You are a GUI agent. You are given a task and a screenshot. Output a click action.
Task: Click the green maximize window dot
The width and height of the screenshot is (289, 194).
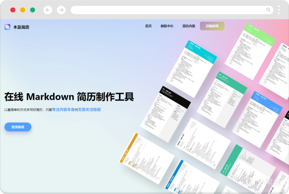pyautogui.click(x=33, y=10)
